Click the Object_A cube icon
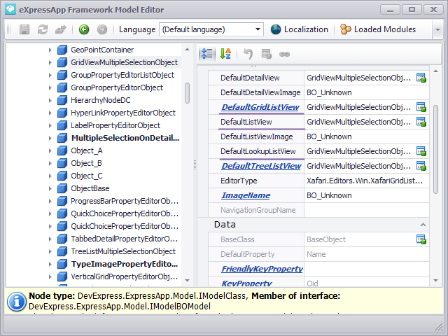The width and height of the screenshot is (448, 336). pyautogui.click(x=62, y=150)
